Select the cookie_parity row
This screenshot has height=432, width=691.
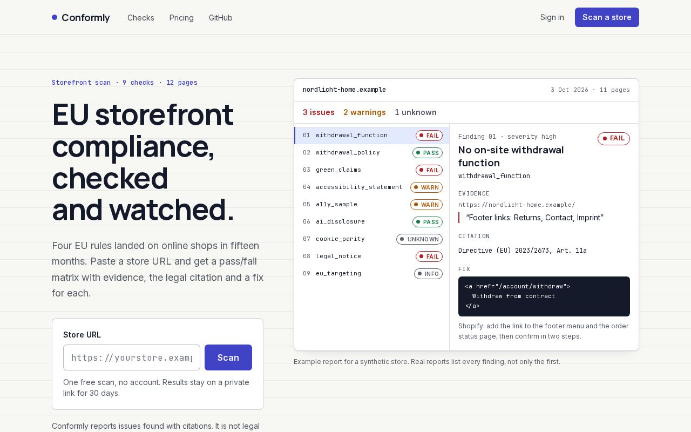pyautogui.click(x=371, y=239)
